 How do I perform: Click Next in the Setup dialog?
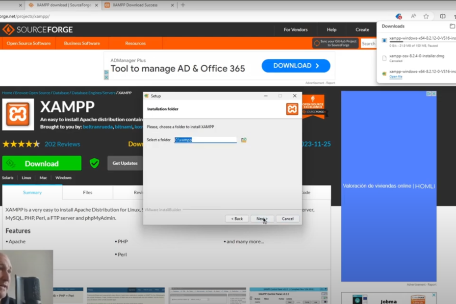point(262,219)
